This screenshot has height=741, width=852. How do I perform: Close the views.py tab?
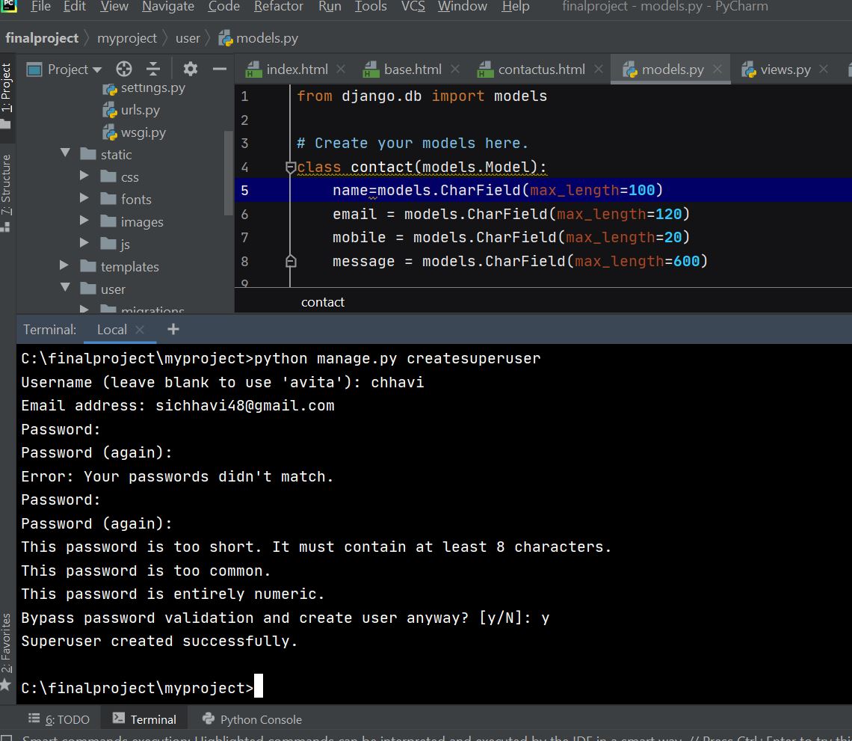coord(824,69)
